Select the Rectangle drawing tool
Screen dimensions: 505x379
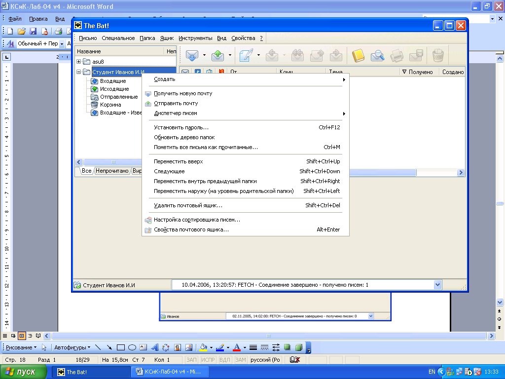tap(121, 347)
